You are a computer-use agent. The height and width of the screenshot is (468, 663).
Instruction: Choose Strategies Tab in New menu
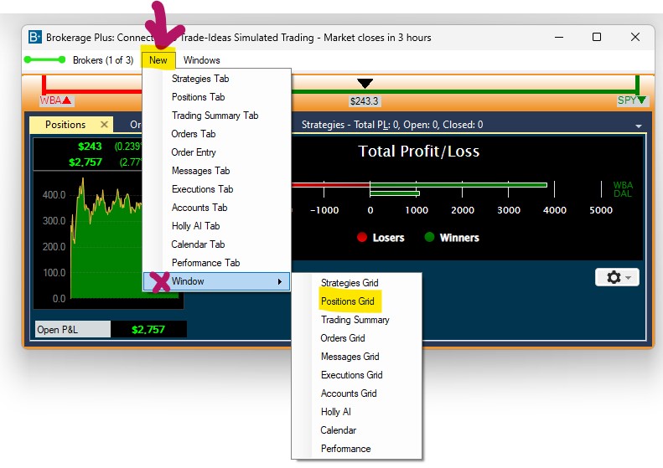coord(199,79)
